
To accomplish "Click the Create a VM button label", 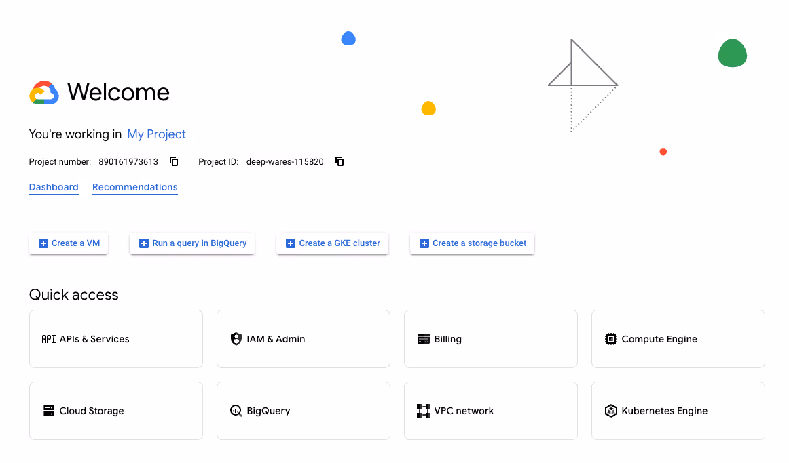I will 75,243.
